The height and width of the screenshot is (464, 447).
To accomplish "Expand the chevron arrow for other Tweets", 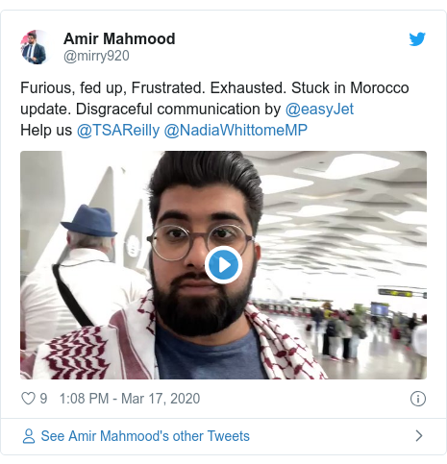I will [418, 436].
